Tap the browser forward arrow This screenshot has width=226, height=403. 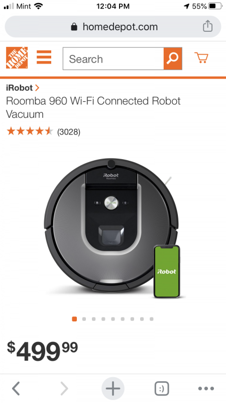tap(64, 388)
